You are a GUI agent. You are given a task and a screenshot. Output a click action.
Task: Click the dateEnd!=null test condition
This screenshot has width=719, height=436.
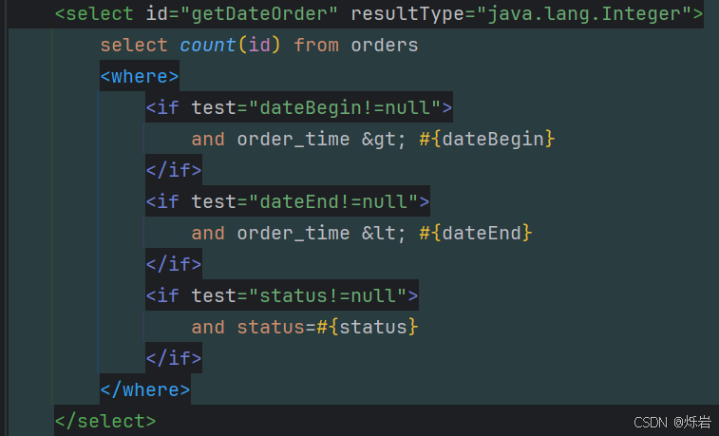(x=333, y=201)
